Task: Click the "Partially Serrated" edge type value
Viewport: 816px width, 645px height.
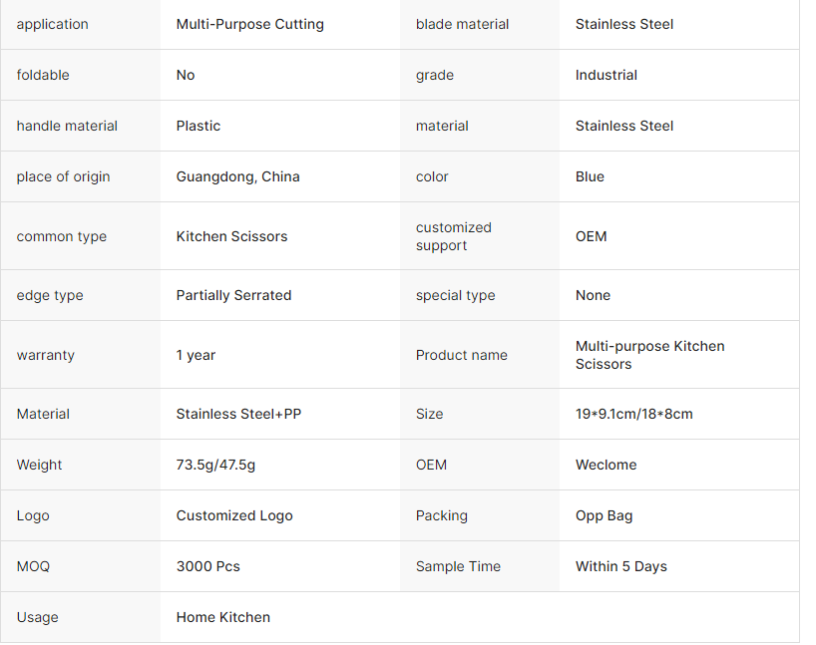Action: [233, 295]
